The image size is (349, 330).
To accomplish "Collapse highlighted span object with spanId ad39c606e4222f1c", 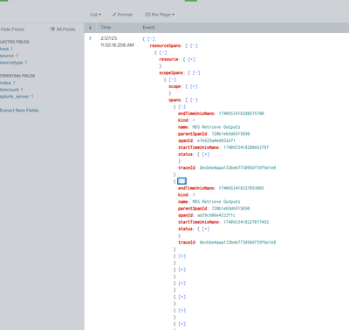I will tap(181, 181).
